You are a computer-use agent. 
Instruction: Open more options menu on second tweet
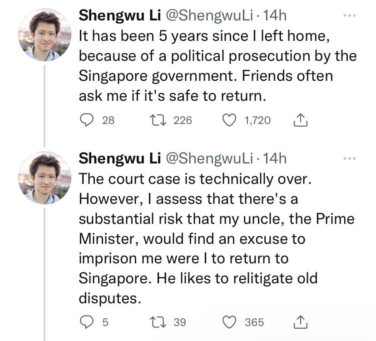(x=349, y=158)
